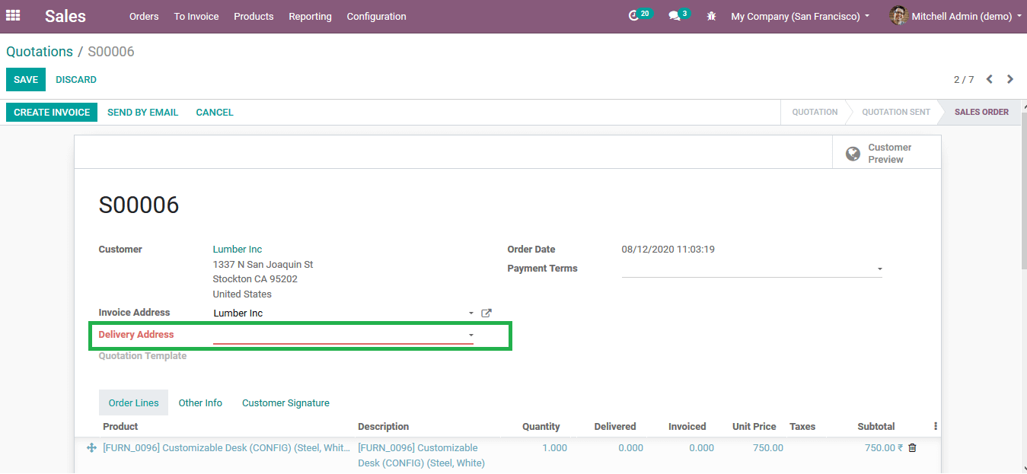The width and height of the screenshot is (1027, 474).
Task: Click the Quantity value 1.000
Action: 554,448
